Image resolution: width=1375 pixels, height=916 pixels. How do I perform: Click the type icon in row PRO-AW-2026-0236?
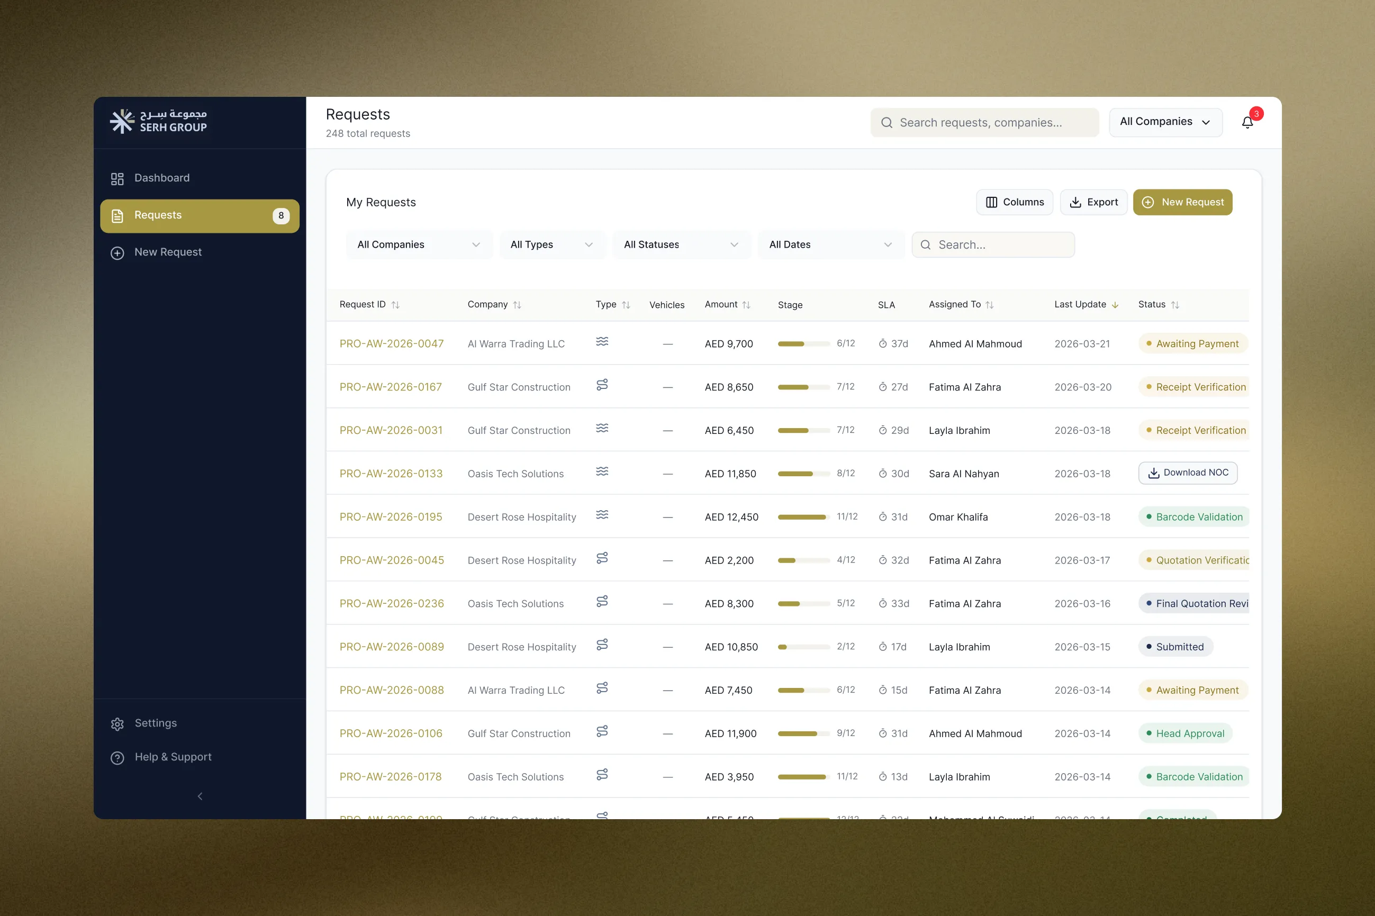[x=602, y=601]
